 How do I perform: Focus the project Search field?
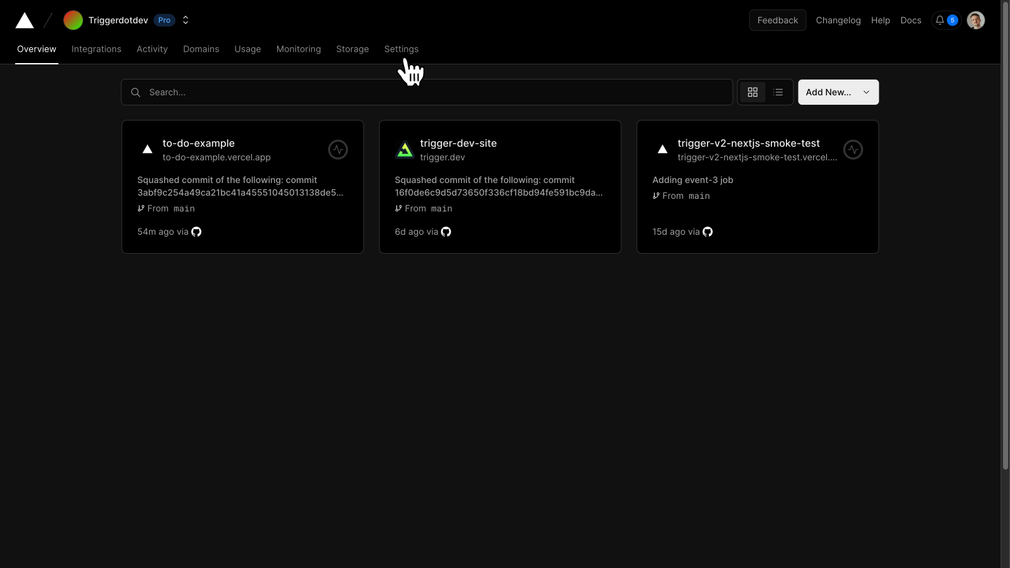[427, 92]
